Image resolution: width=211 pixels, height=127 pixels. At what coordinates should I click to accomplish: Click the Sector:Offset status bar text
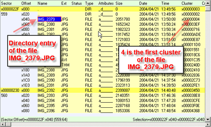(34, 120)
